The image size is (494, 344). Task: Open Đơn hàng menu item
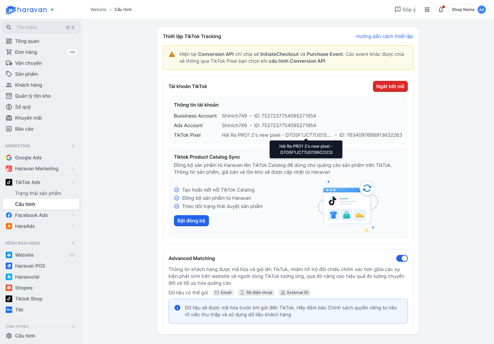click(x=41, y=52)
